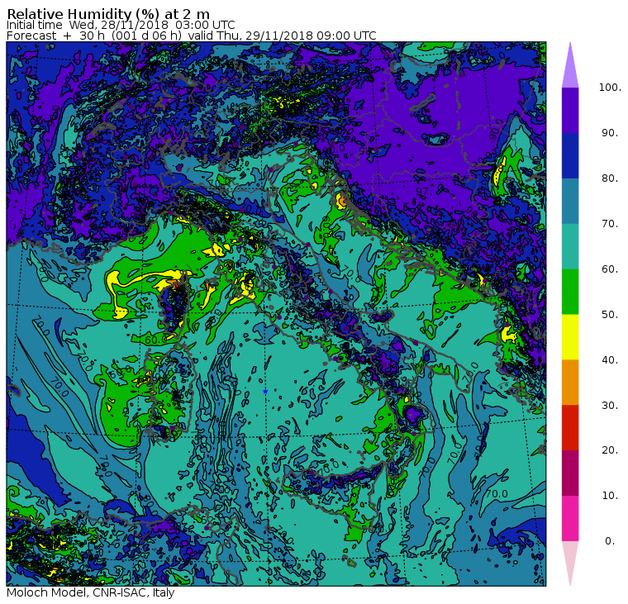628x604 pixels.
Task: Click the light purple top legend arrow
Action: (x=570, y=68)
